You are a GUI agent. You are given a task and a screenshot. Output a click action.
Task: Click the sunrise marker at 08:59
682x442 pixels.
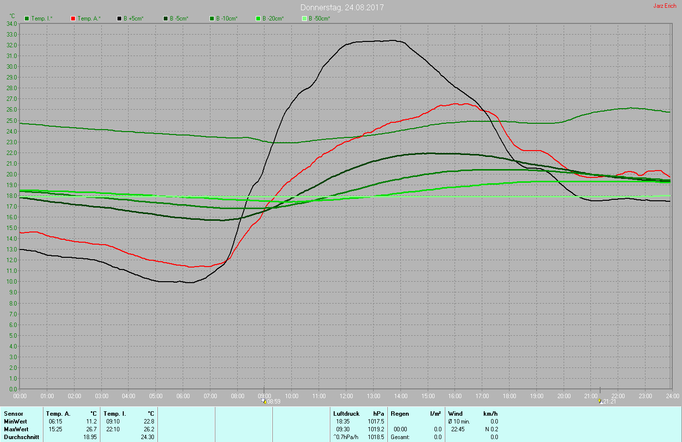click(265, 401)
